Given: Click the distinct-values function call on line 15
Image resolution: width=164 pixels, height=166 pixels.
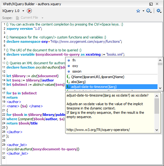Looking at the screenshot, I should (x=49, y=85).
